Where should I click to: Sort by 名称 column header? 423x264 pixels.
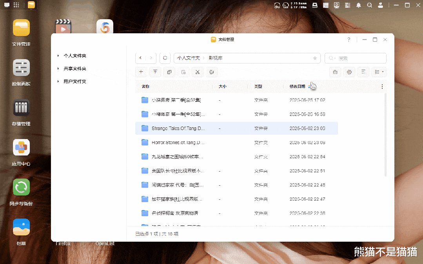tap(145, 87)
